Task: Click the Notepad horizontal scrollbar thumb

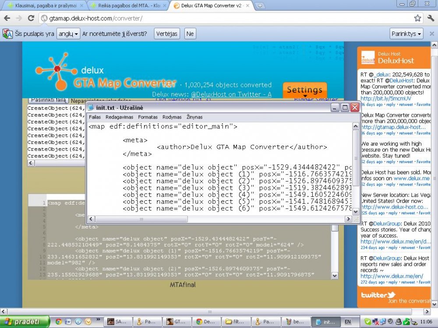Action: [141, 219]
